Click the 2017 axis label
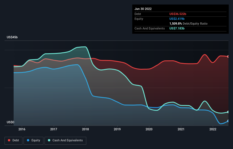The width and height of the screenshot is (233, 149). click(54, 129)
